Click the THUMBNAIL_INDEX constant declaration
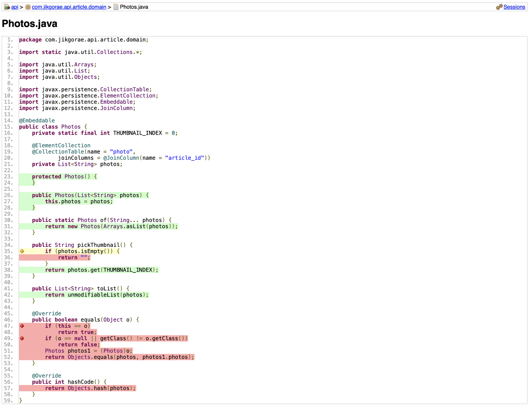Viewport: 530px width, 407px height. click(105, 133)
